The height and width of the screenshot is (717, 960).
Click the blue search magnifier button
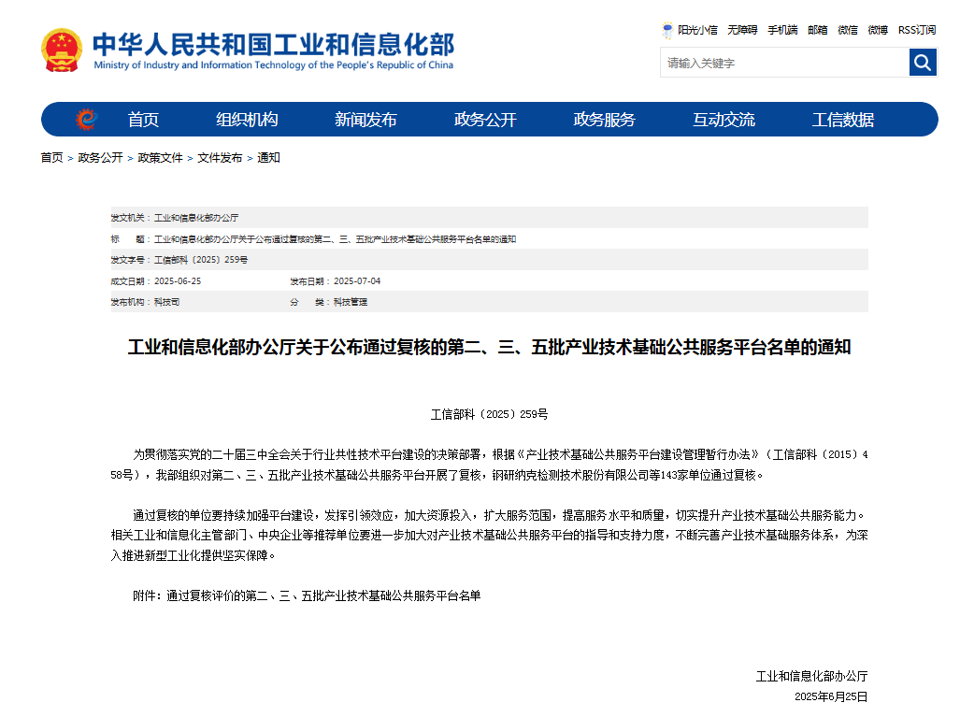tap(923, 63)
